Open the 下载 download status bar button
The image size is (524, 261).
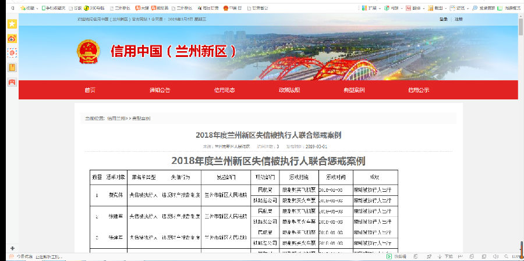[445, 256]
